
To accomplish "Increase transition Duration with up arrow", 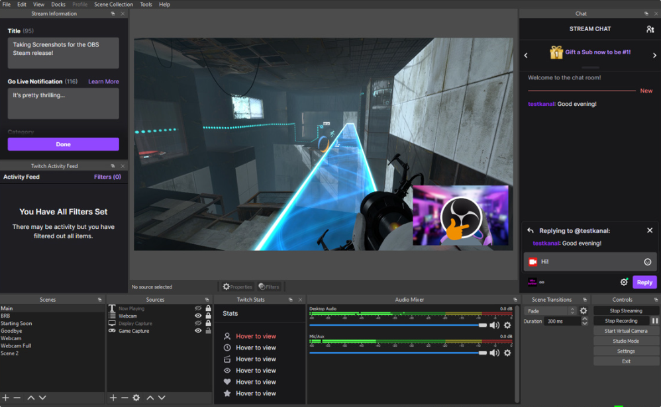I will coord(585,319).
